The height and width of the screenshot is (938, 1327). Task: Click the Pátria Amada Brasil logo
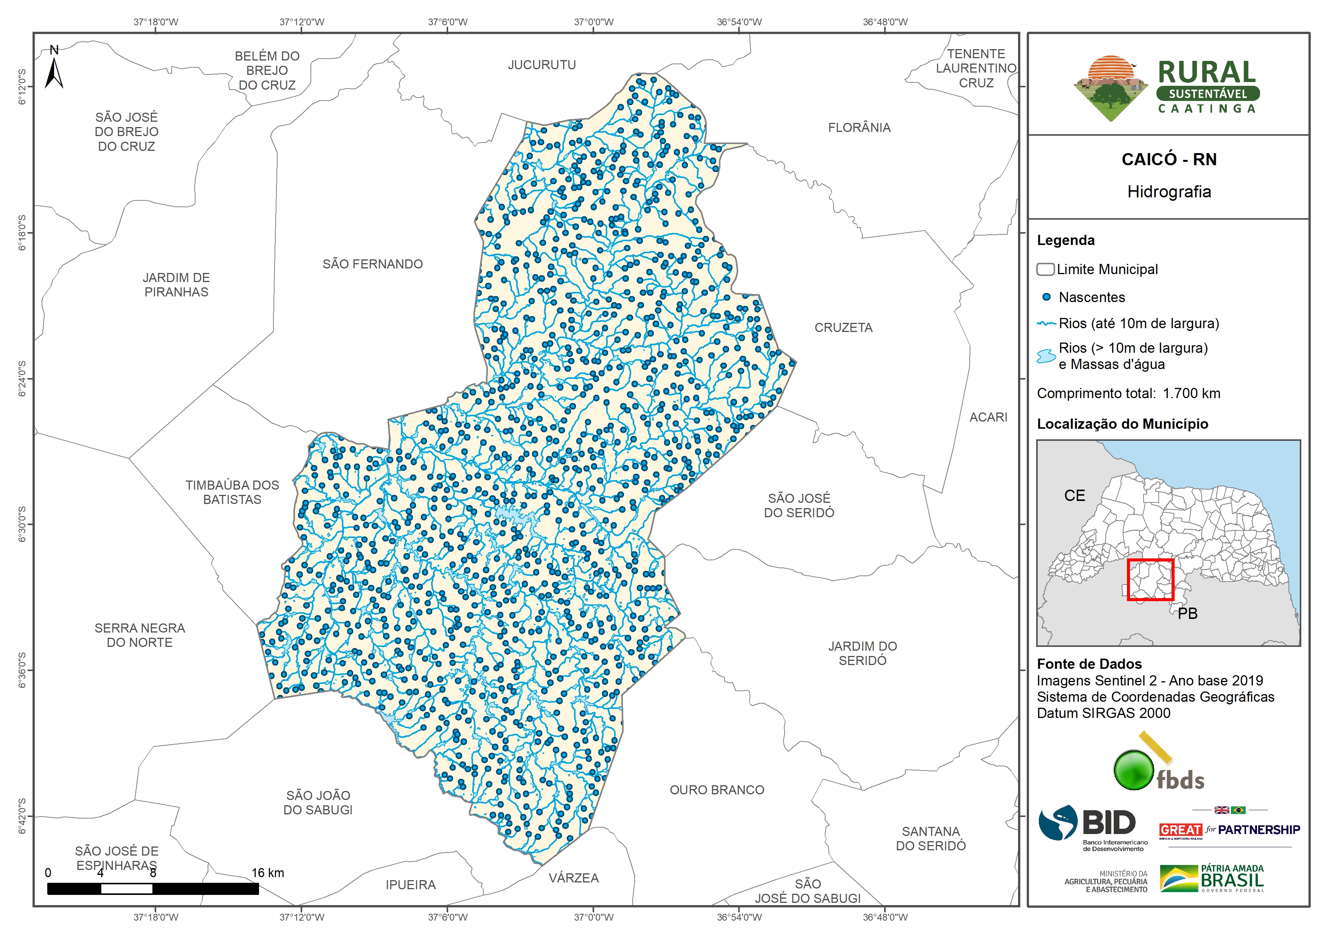tap(1212, 878)
